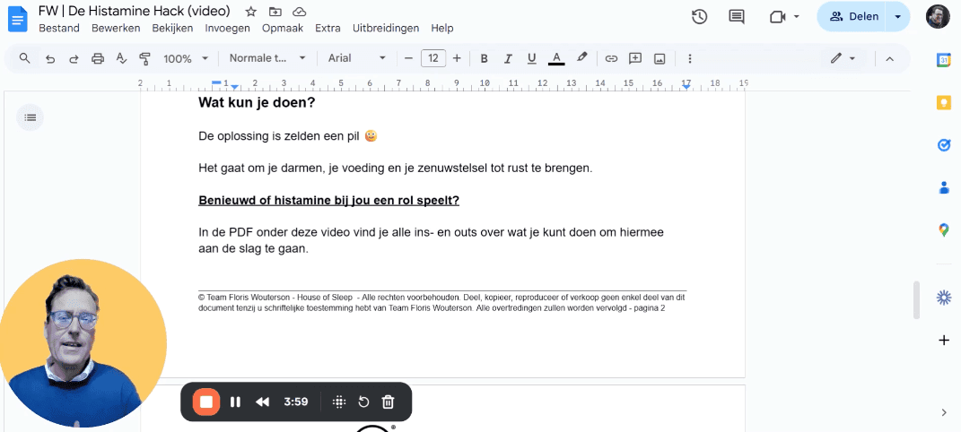
Task: Expand the hidden side panel chevron
Action: [944, 412]
